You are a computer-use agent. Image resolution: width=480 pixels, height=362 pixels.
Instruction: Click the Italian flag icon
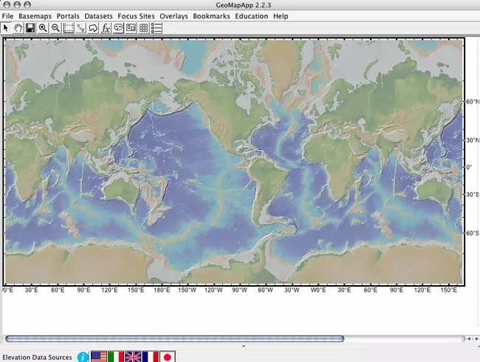click(116, 357)
